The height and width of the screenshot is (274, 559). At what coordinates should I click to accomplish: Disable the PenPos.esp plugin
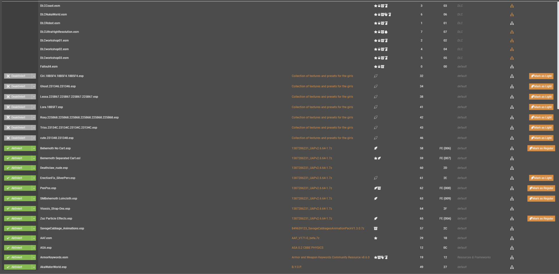point(18,188)
